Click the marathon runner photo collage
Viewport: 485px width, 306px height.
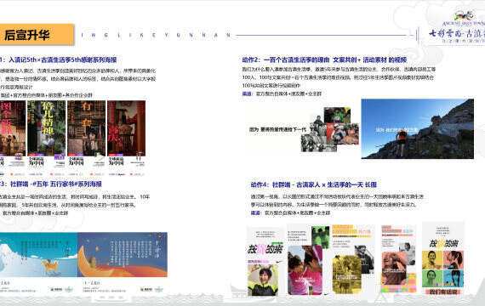tap(330, 130)
